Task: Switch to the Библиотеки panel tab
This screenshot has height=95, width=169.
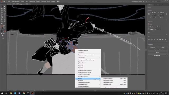Action: coord(159,5)
